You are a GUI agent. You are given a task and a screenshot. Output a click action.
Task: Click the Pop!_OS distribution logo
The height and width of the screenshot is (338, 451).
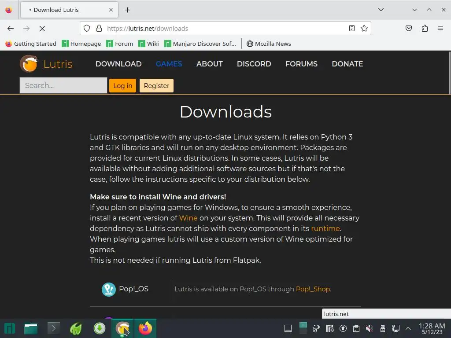pos(109,290)
